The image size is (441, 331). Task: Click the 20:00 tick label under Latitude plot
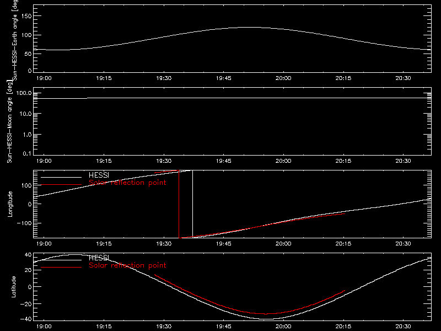[283, 327]
